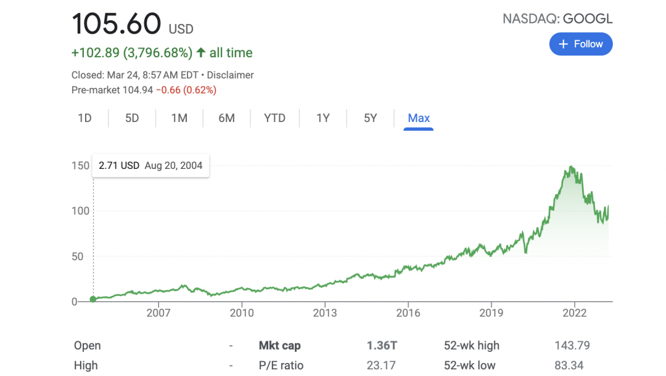Click the 50 y-axis label
The width and height of the screenshot is (666, 376).
[x=77, y=256]
